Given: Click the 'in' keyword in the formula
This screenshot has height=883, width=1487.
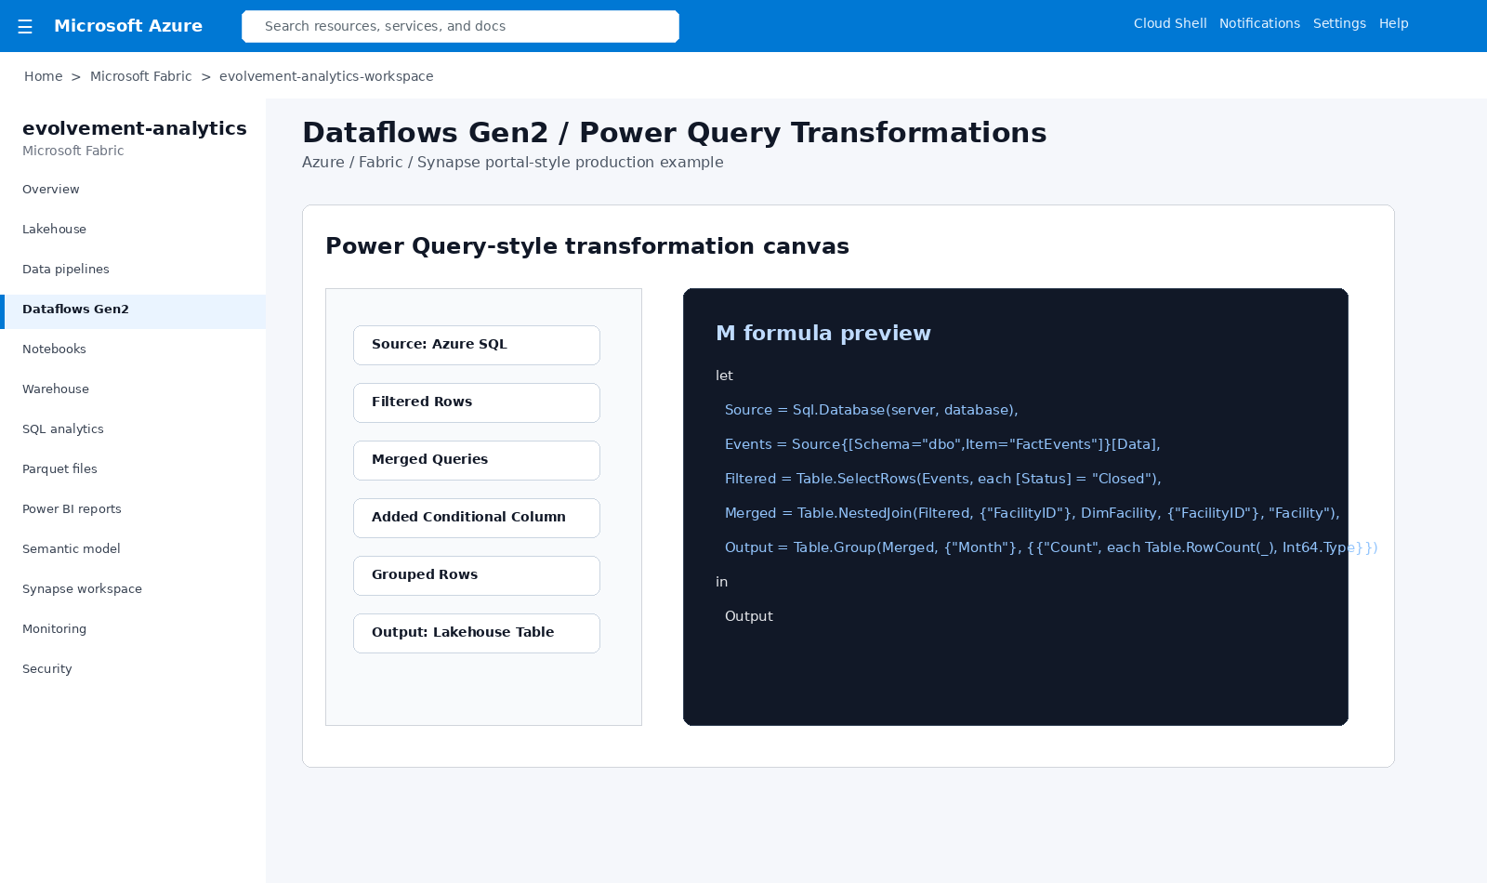Looking at the screenshot, I should click(721, 582).
